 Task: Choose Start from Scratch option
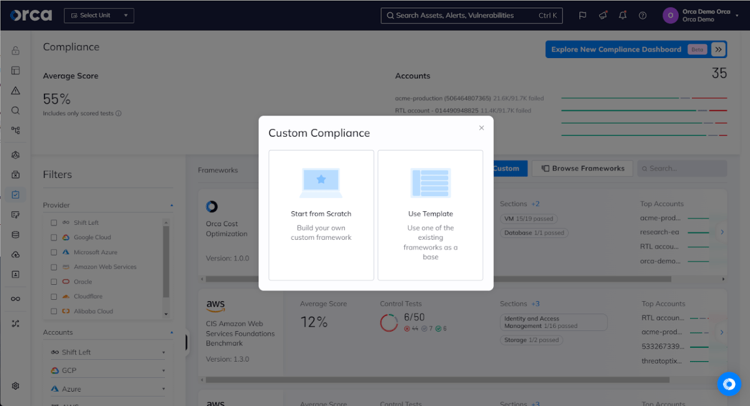[x=321, y=215]
